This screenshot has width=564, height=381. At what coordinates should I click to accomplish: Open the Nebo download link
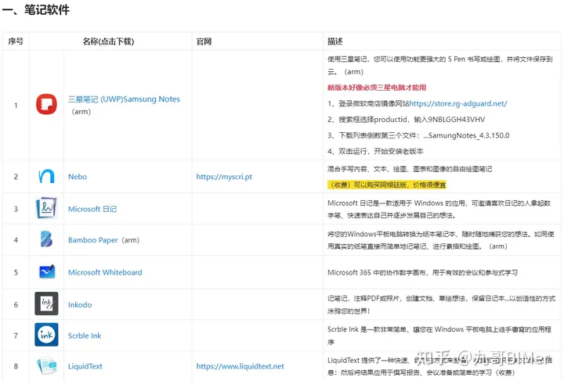78,177
